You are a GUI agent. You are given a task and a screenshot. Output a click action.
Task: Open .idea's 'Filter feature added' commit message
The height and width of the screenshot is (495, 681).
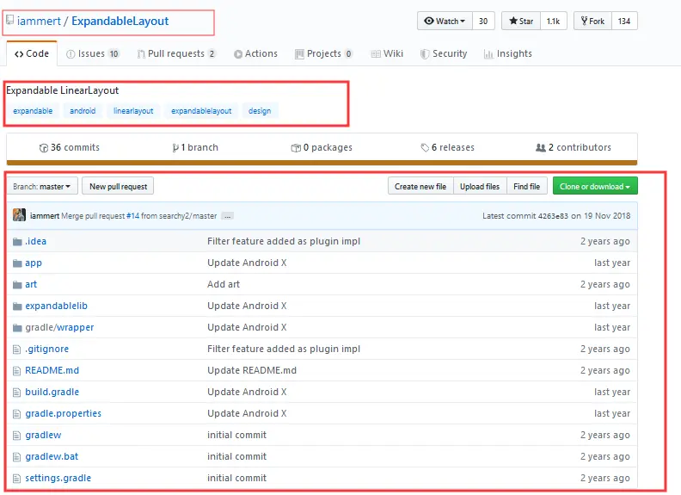[x=284, y=241]
